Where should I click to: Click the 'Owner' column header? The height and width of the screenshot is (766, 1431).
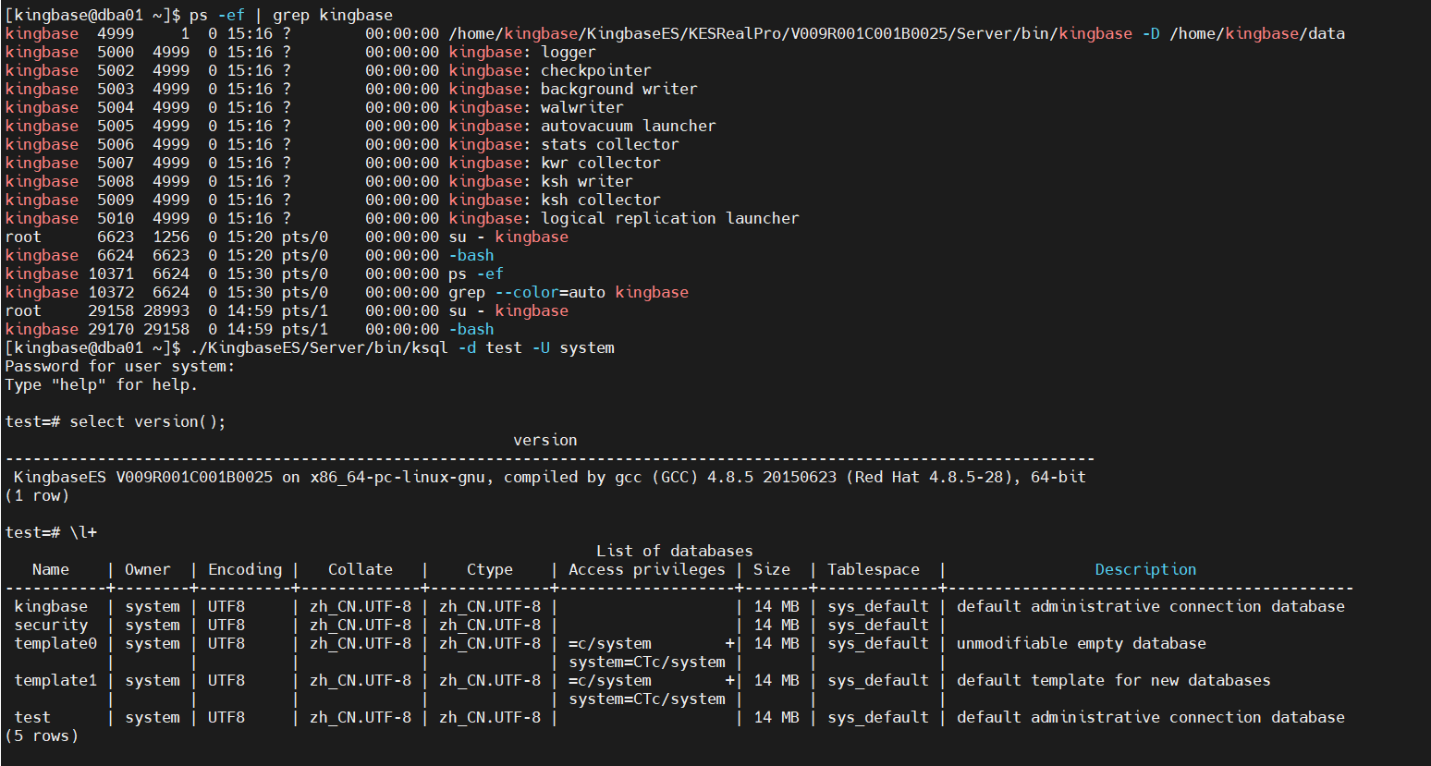pos(148,569)
